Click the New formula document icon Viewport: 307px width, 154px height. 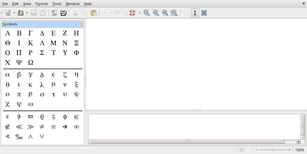tap(8, 13)
